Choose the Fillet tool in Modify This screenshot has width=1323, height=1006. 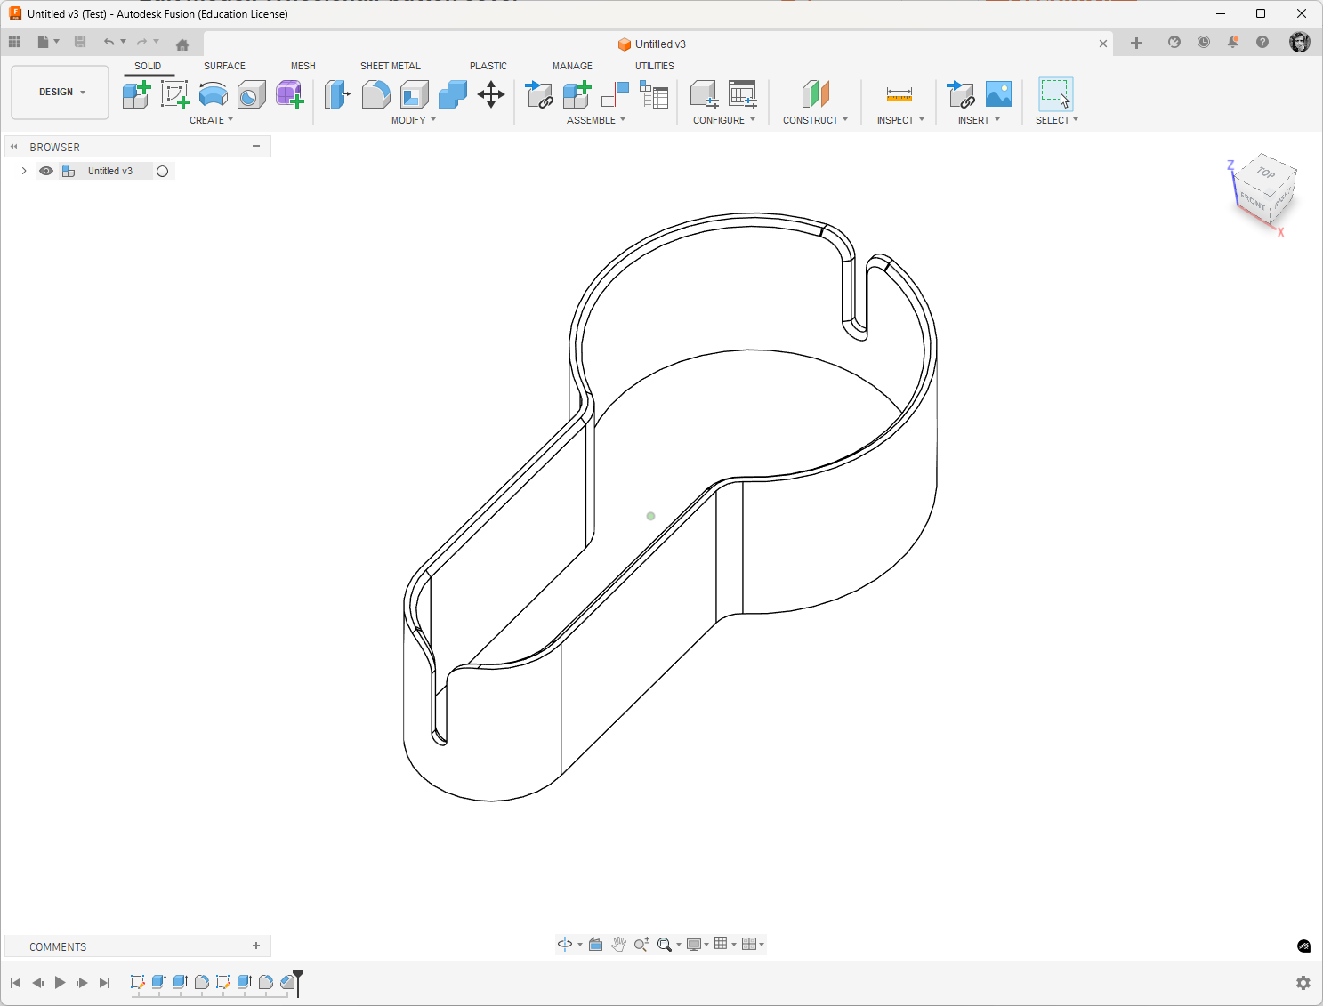pos(375,94)
